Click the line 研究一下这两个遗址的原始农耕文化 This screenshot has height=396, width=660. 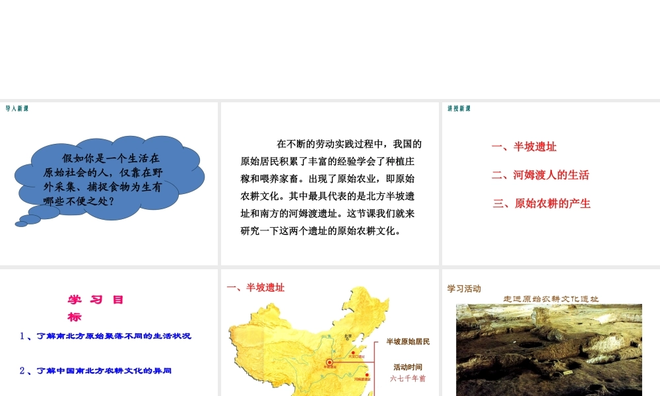(321, 230)
